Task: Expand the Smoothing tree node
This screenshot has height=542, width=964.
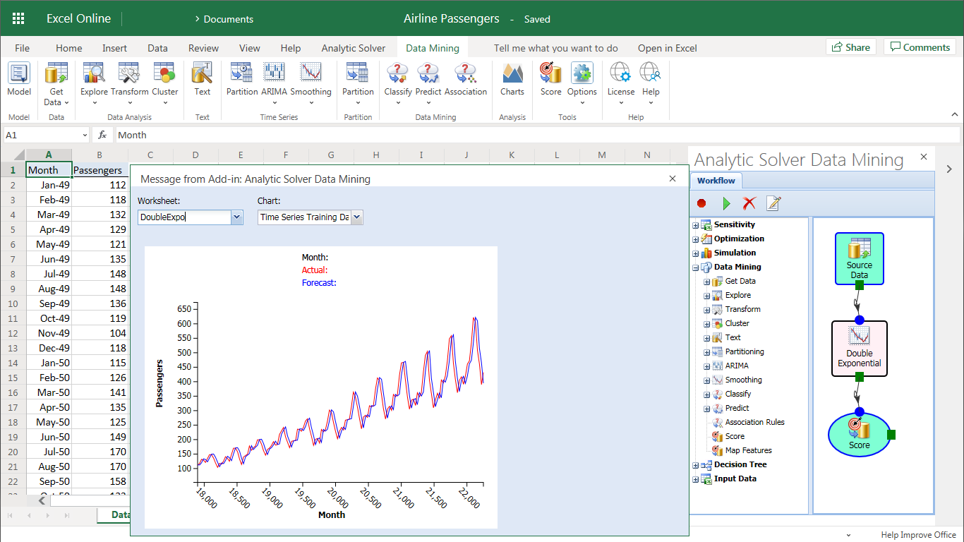Action: pos(706,380)
